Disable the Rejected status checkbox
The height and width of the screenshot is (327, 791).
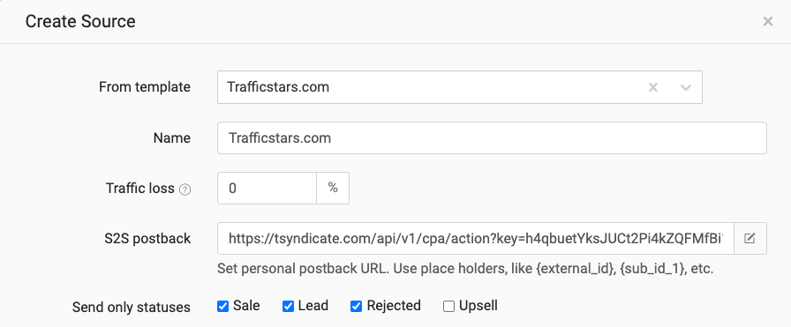tap(356, 307)
